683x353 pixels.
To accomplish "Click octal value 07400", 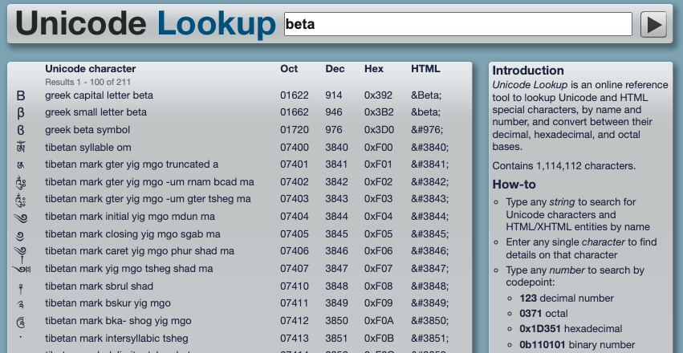I will 295,148.
